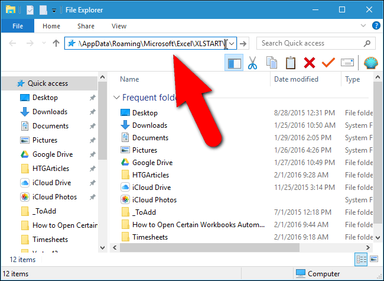
Task: Expand the address bar history dropdown
Action: (232, 44)
